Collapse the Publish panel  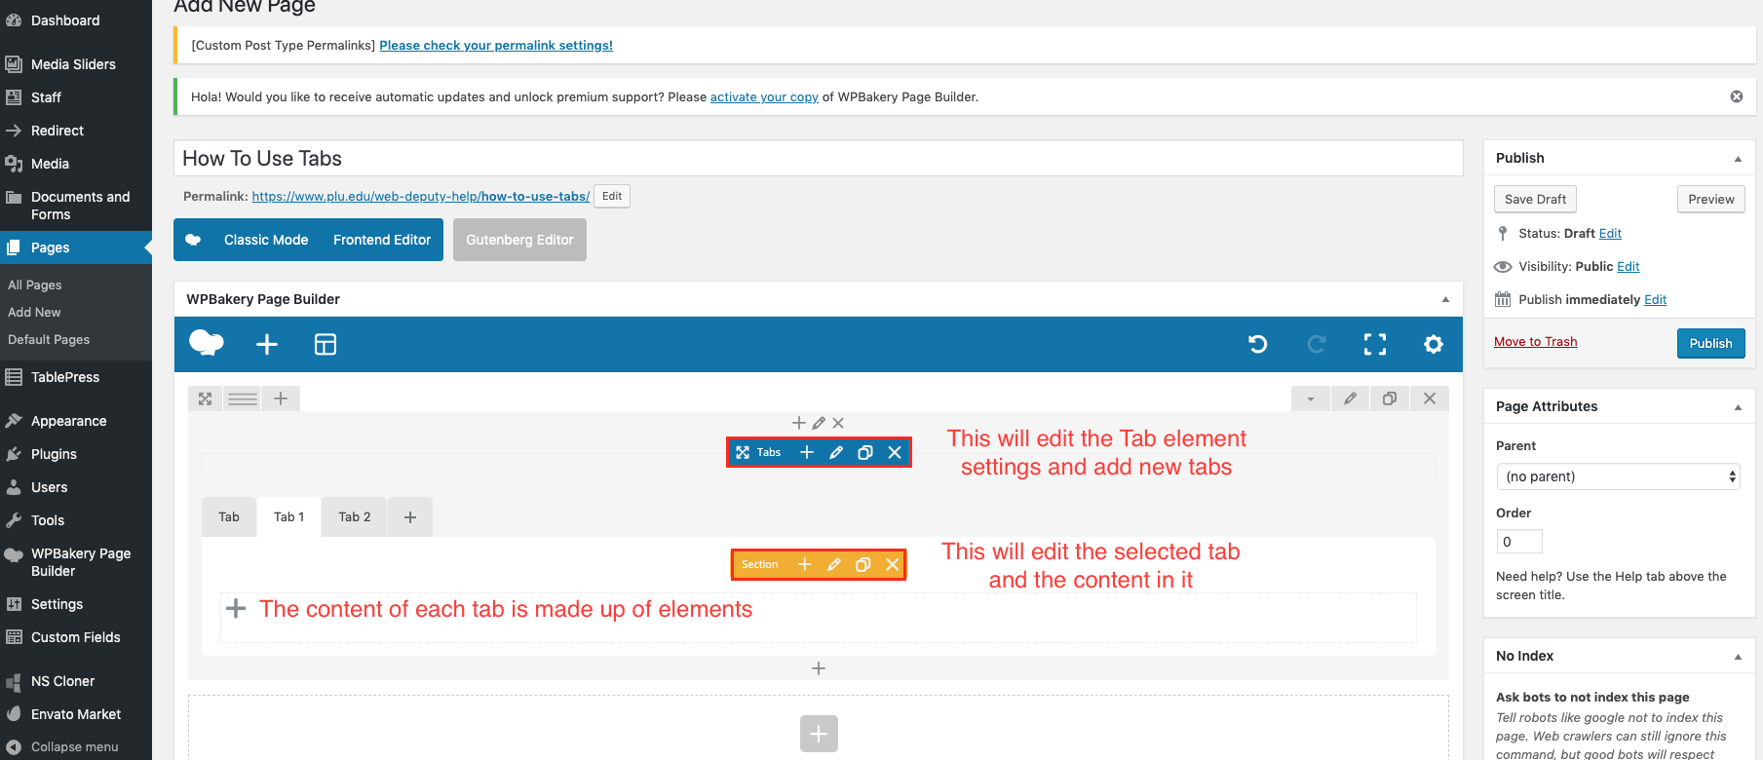(x=1738, y=159)
